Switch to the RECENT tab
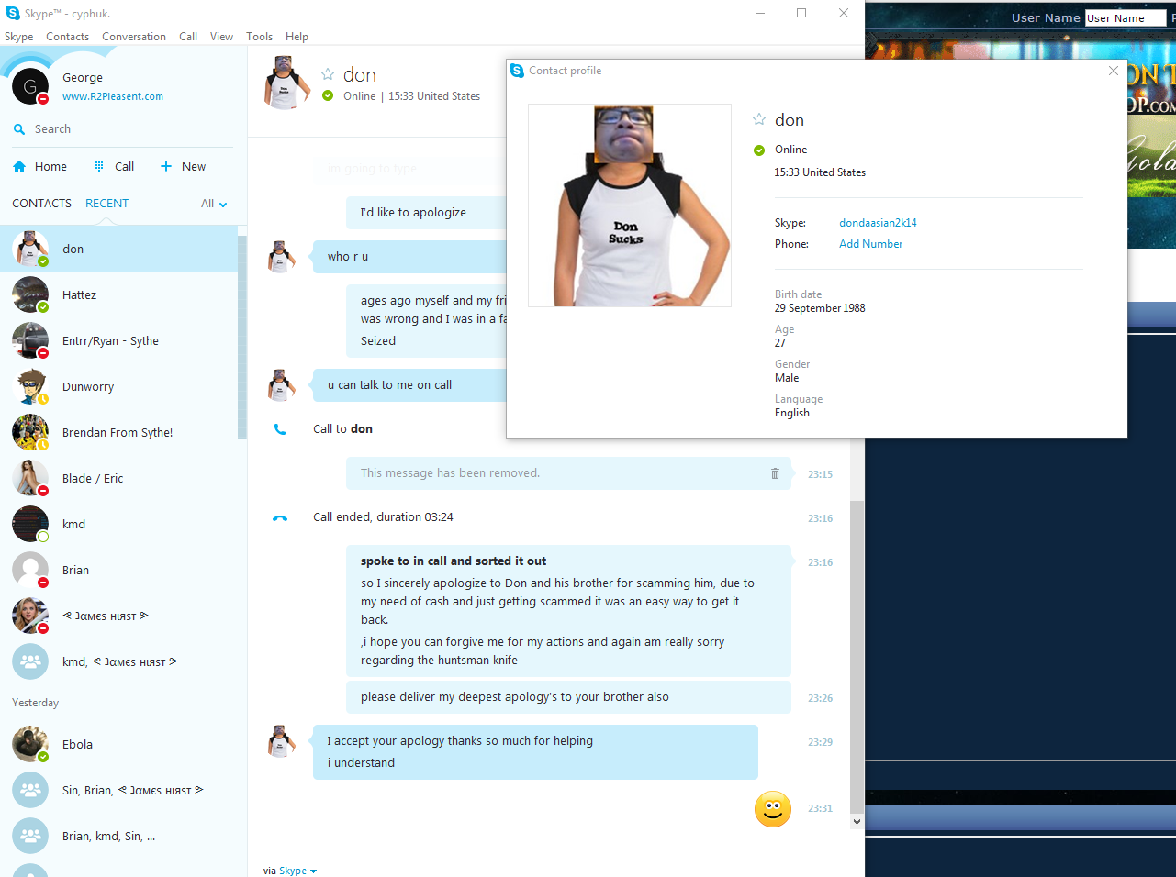 [x=106, y=204]
